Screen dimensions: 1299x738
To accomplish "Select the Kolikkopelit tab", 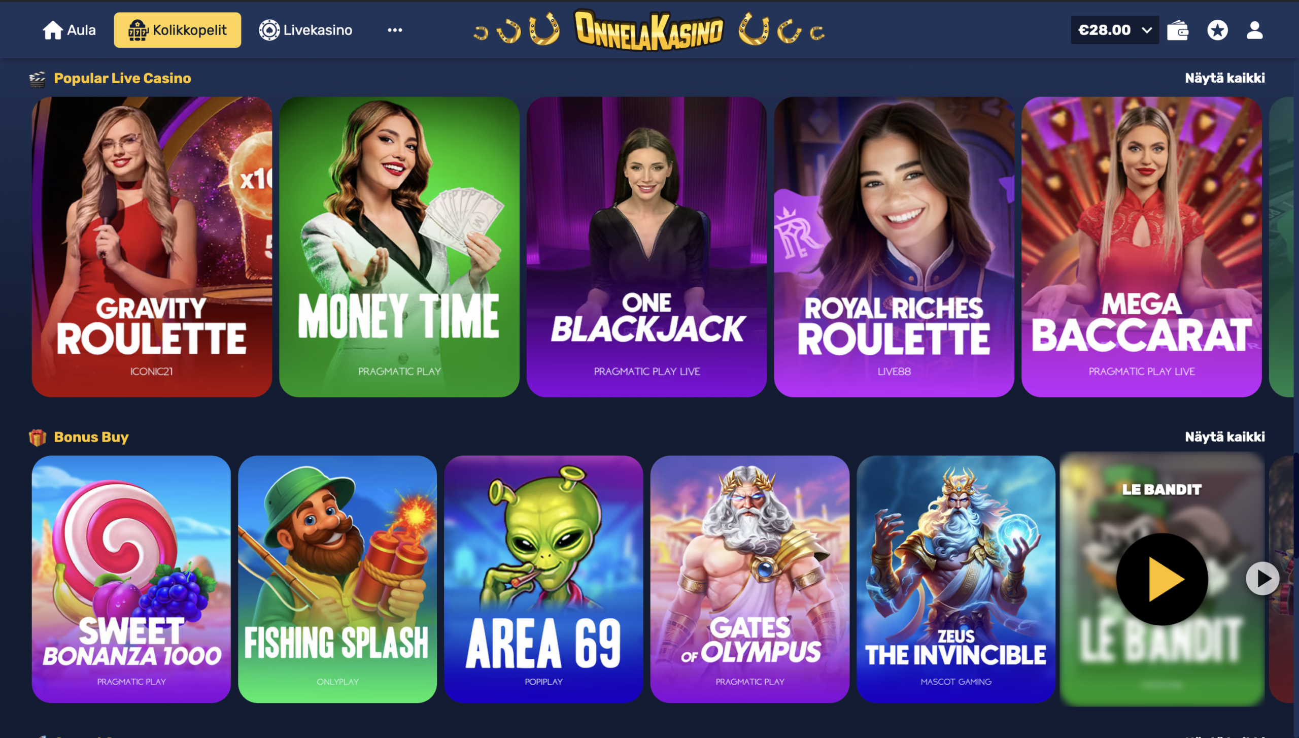I will point(177,30).
